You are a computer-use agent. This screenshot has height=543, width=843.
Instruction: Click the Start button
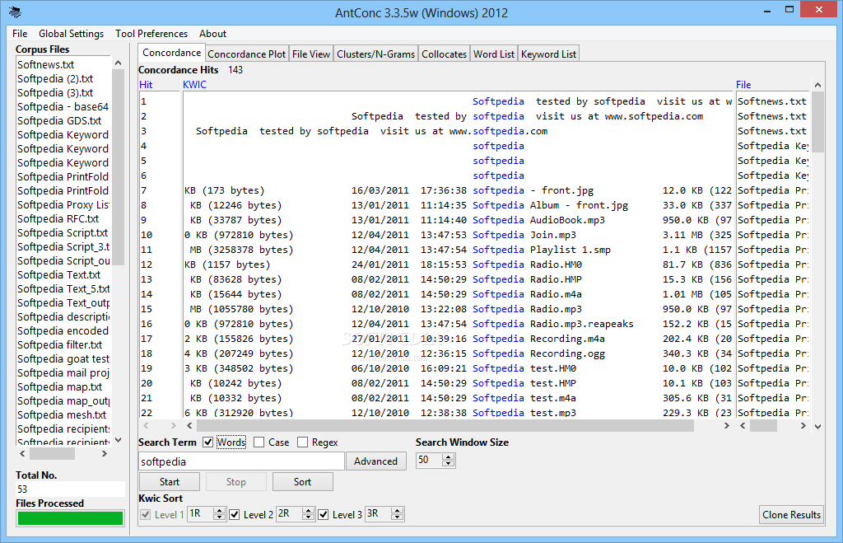point(170,482)
